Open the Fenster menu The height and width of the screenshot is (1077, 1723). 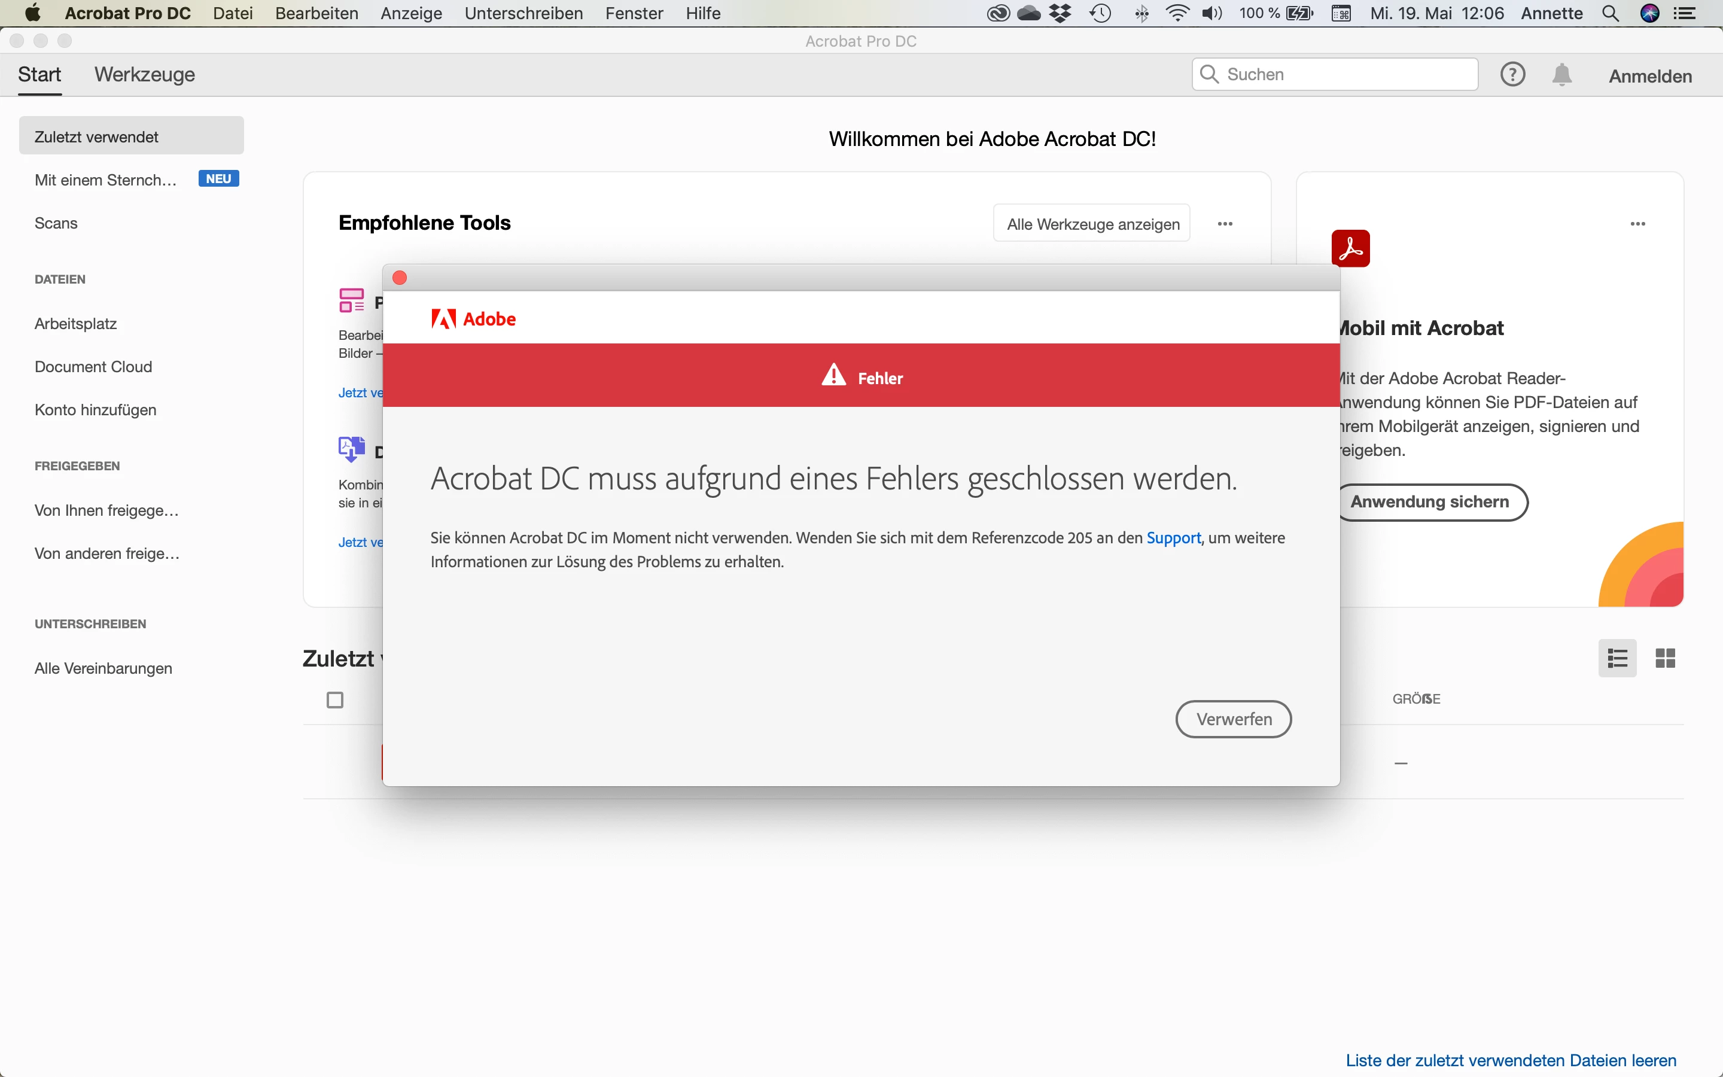click(x=634, y=13)
